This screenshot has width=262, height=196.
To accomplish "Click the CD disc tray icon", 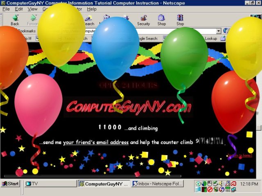I will pos(198,184).
